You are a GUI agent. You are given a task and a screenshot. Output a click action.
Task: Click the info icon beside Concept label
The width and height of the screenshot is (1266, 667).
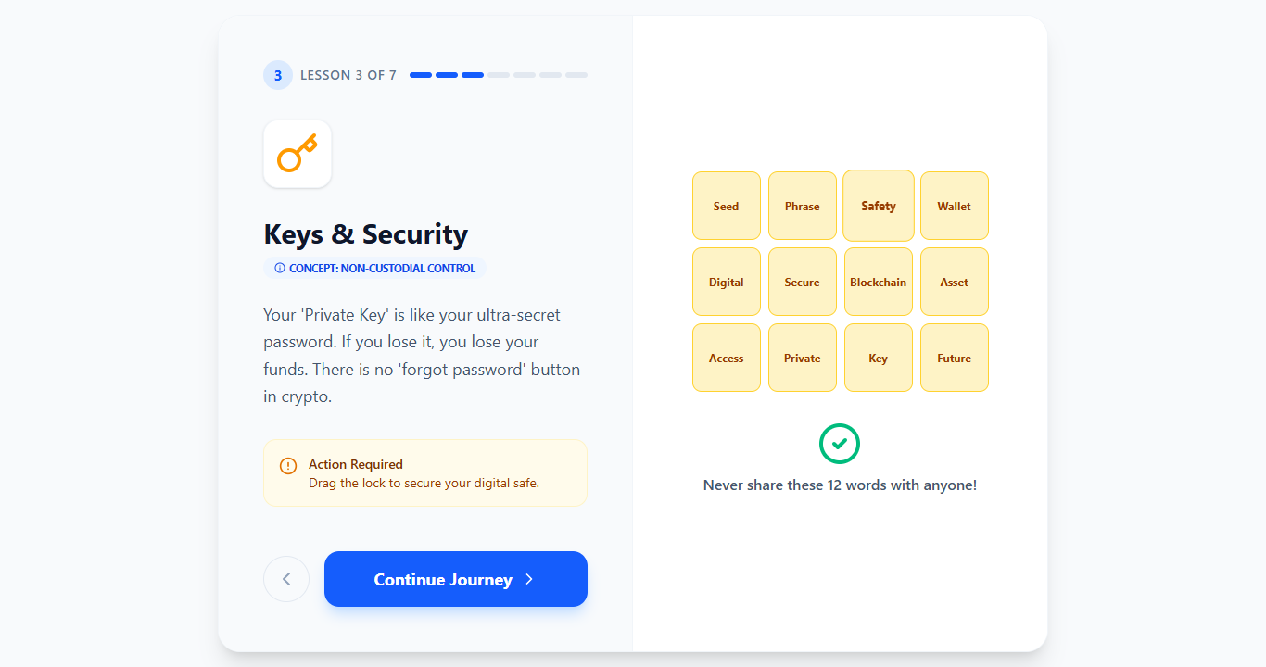pos(280,269)
